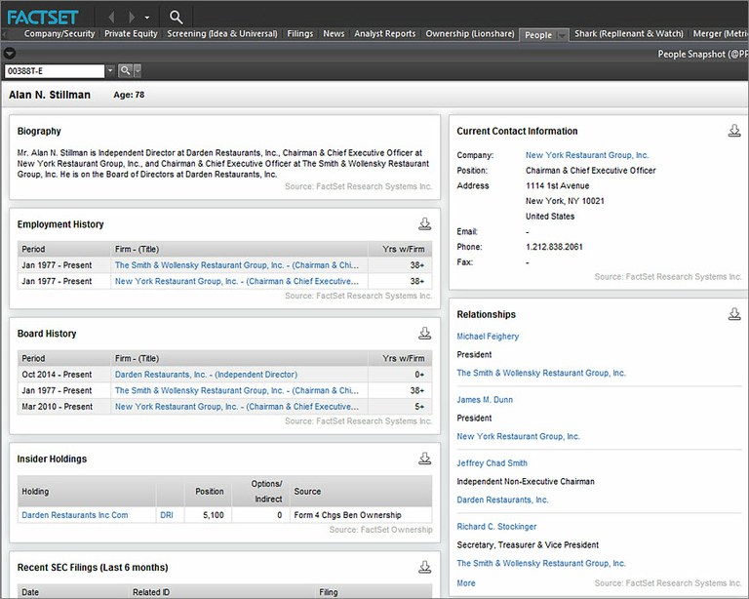Open the Private Equity tab
The image size is (749, 599).
[131, 33]
